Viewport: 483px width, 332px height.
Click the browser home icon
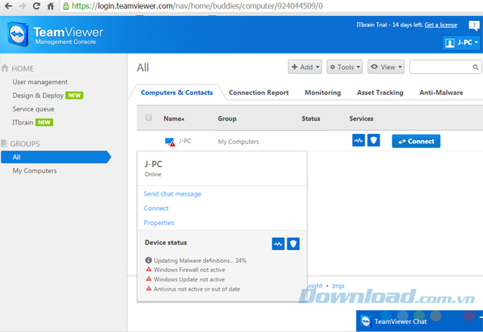(50, 7)
